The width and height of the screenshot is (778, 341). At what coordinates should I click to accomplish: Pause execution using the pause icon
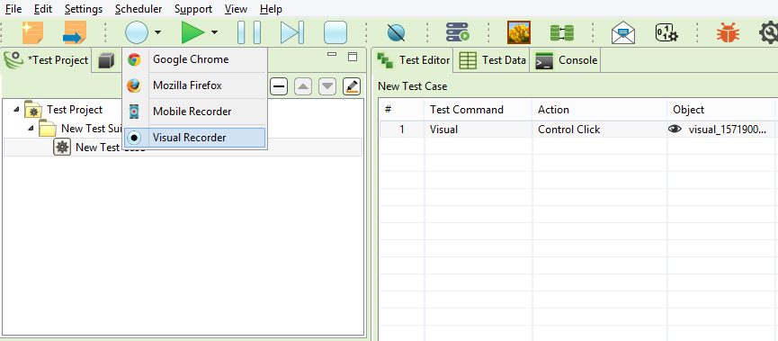[249, 32]
